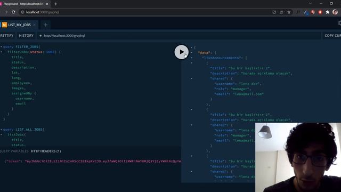Click the "lat" field in the query
Viewport: 341px width, 192px height.
[x=14, y=73]
